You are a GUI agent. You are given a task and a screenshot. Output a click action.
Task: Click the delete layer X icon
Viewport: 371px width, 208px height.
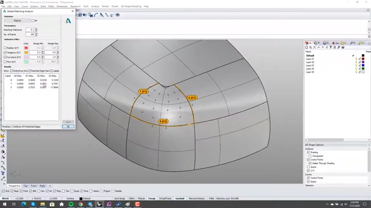point(314,47)
